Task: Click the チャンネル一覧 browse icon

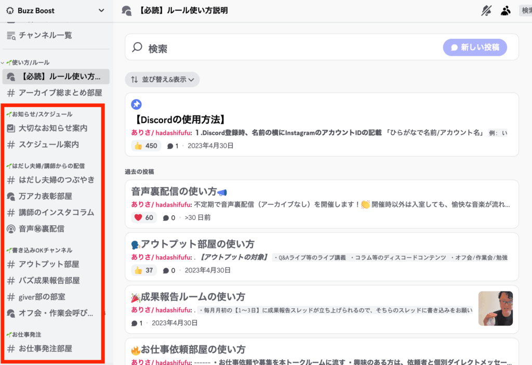Action: pos(10,35)
